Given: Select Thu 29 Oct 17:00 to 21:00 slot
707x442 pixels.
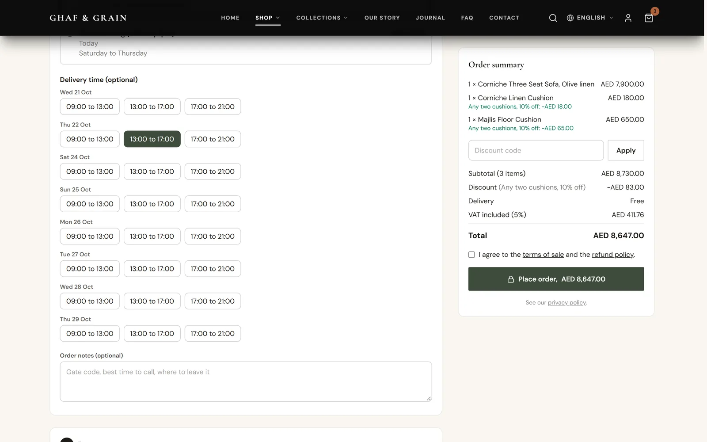Looking at the screenshot, I should (213, 333).
